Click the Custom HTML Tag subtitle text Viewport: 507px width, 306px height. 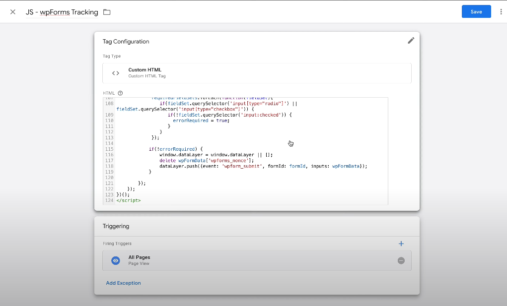tap(147, 76)
